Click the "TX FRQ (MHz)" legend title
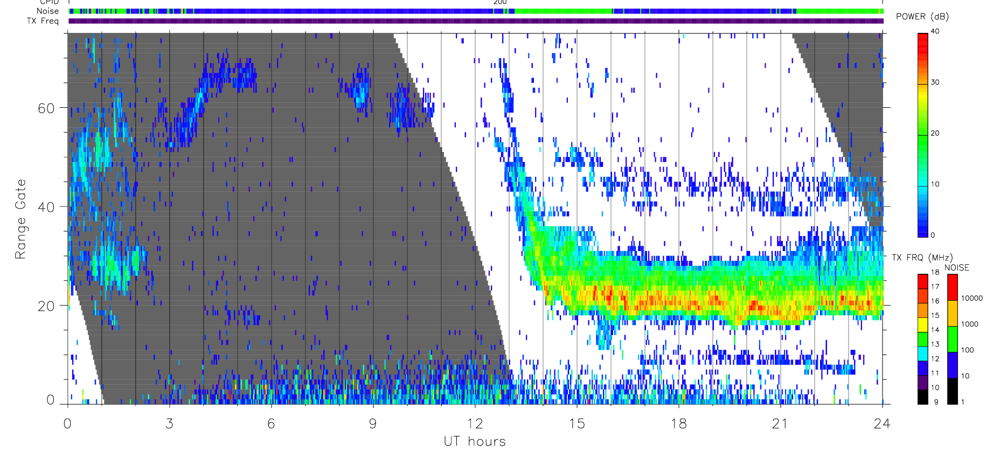Image resolution: width=993 pixels, height=458 pixels. pyautogui.click(x=922, y=258)
